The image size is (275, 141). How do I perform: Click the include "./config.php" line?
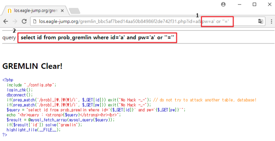pos(32,85)
